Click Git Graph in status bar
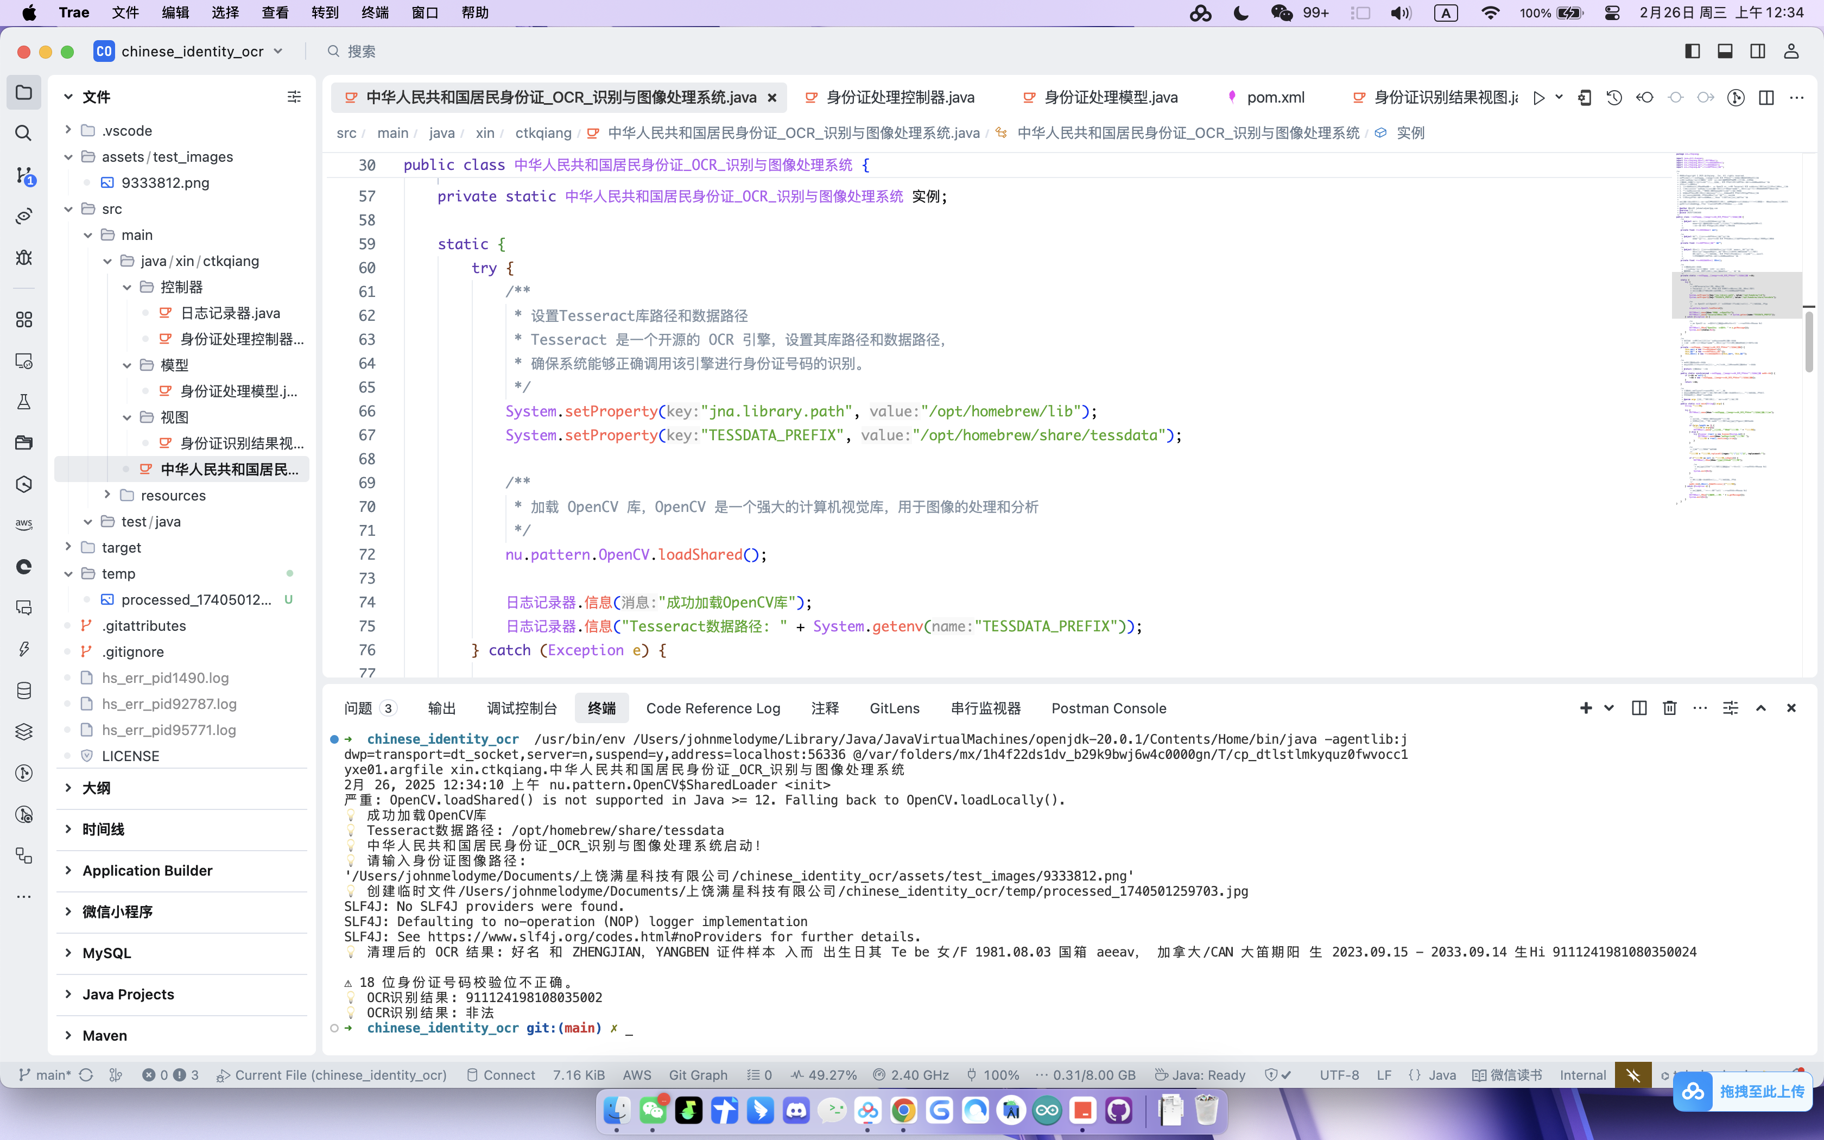The height and width of the screenshot is (1140, 1824). click(698, 1074)
